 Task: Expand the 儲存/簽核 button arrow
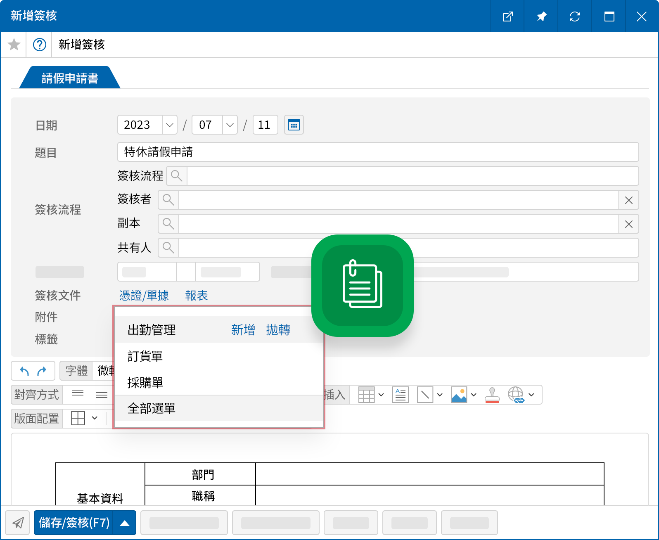point(125,523)
